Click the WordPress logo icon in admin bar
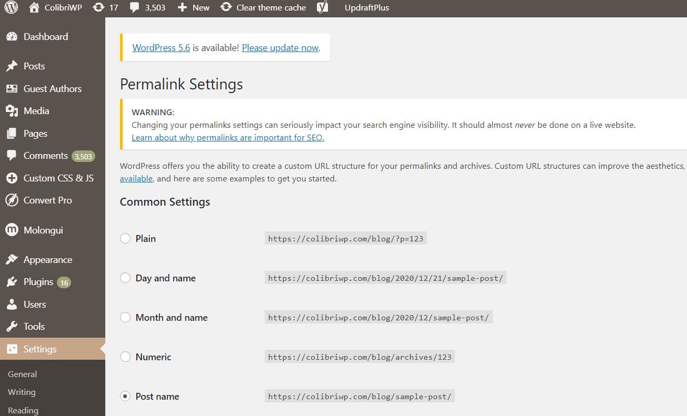Image resolution: width=687 pixels, height=416 pixels. point(12,8)
